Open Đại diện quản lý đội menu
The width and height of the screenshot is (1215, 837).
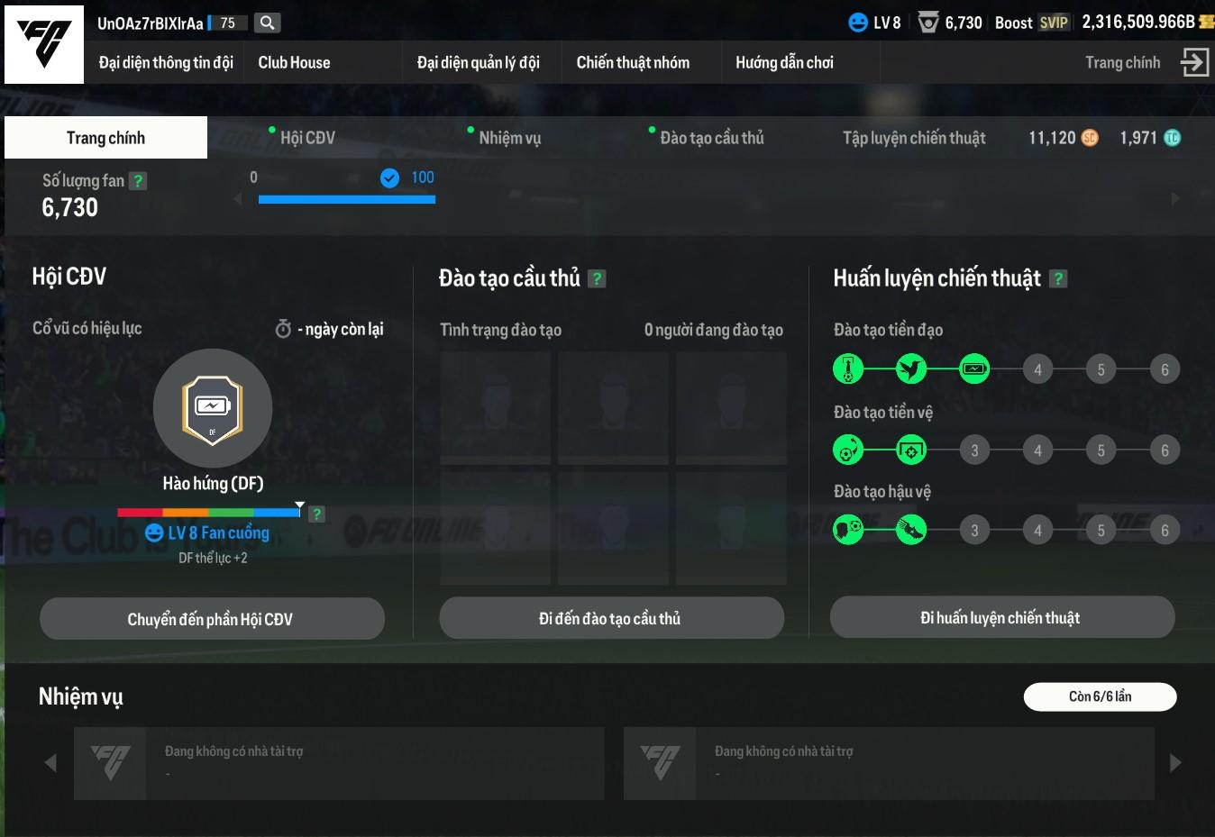pos(478,62)
